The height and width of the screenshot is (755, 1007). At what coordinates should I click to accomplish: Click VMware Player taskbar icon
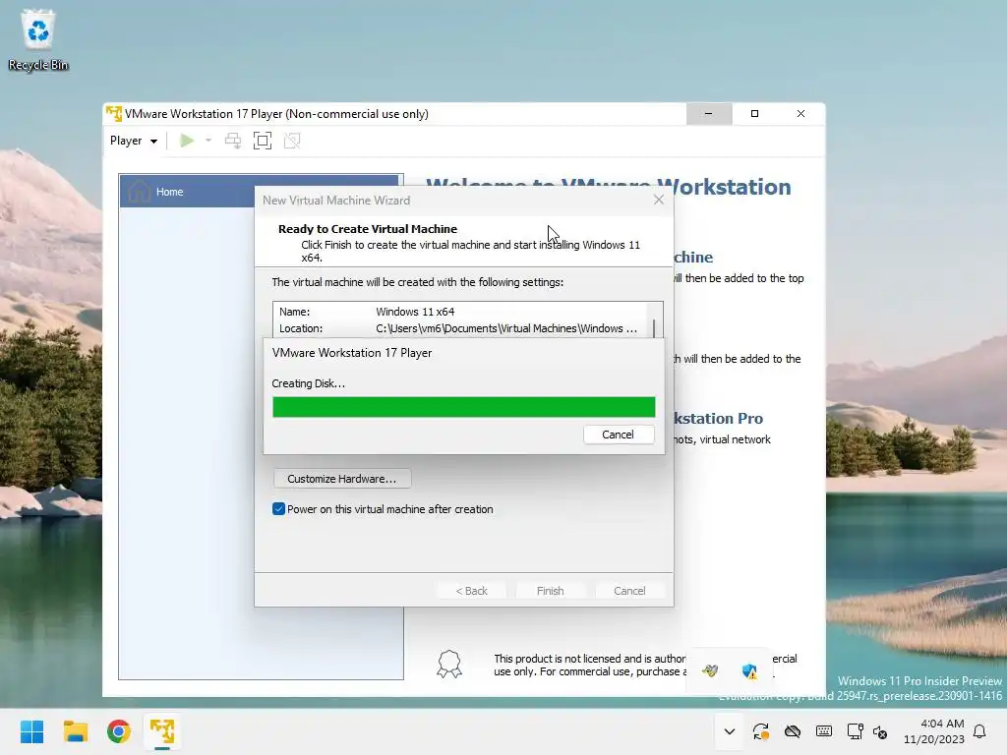[x=162, y=731]
